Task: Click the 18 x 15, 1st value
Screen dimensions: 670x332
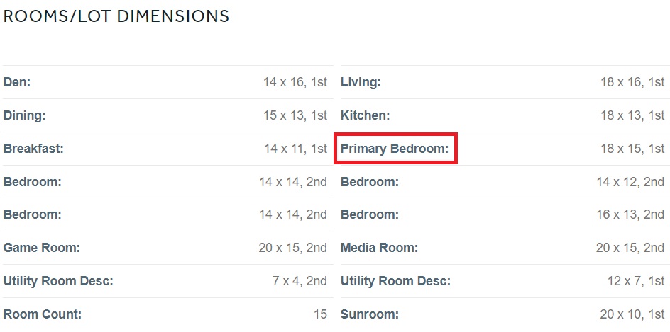Action: [x=632, y=149]
